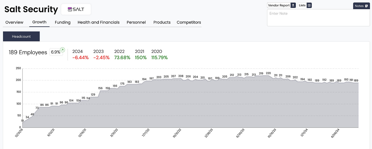The image size is (372, 149).
Task: Click the 2024 value -6.44%
Action: coord(80,58)
